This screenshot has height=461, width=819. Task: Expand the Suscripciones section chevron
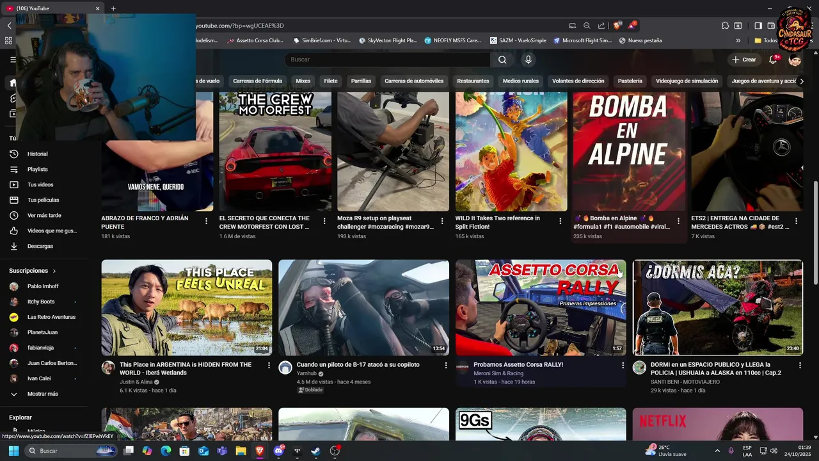click(x=54, y=271)
